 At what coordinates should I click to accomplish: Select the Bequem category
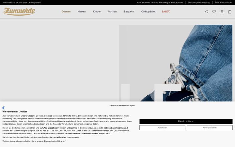click(129, 11)
